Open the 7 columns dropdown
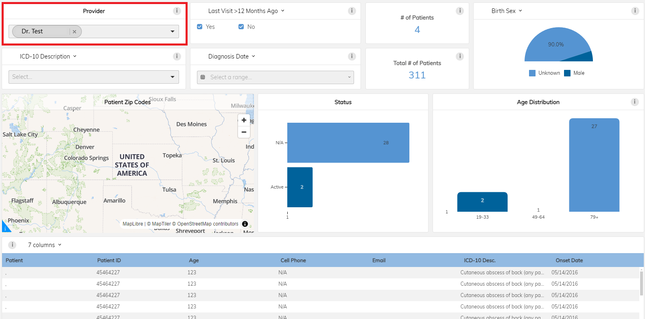The width and height of the screenshot is (645, 319). (45, 245)
